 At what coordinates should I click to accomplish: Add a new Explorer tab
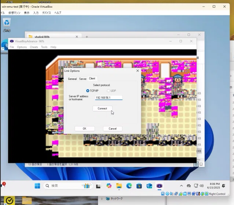pyautogui.click(x=87, y=37)
